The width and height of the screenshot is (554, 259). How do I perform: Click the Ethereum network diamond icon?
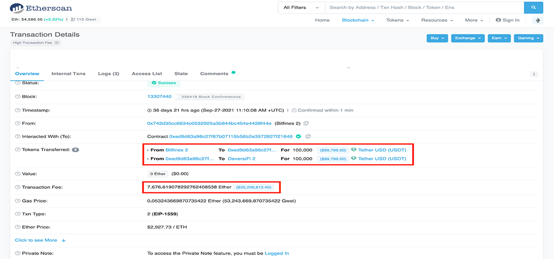click(538, 21)
